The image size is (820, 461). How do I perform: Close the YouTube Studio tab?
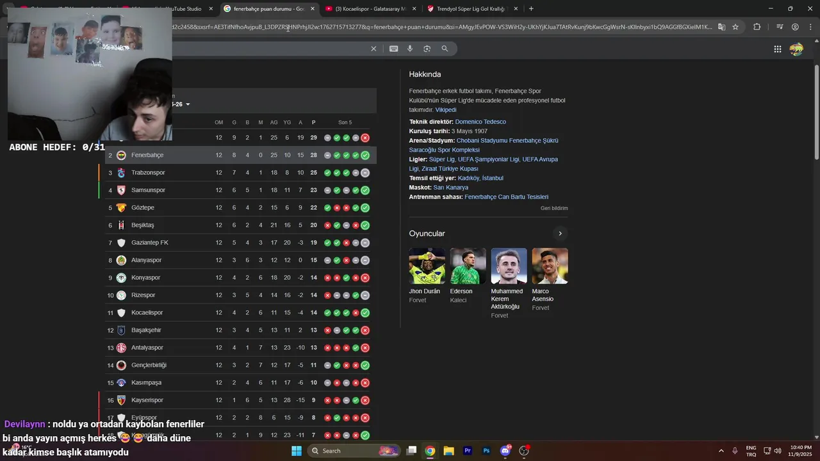click(x=211, y=9)
